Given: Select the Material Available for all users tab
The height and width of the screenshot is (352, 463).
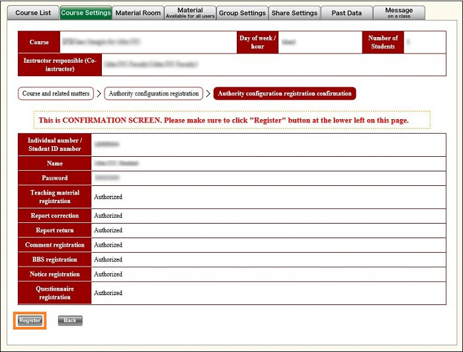Looking at the screenshot, I should click(190, 13).
